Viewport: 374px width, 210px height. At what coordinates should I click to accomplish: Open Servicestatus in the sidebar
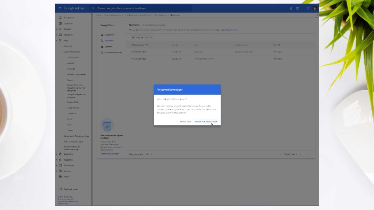pos(73,57)
